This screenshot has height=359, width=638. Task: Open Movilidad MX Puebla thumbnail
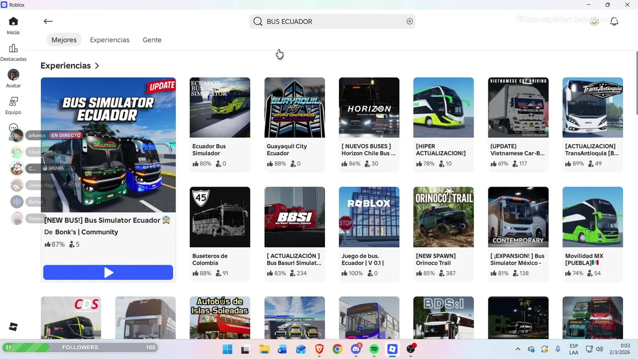point(593,217)
